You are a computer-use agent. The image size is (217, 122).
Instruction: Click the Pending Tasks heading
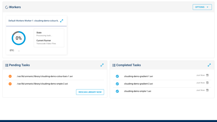[19, 65]
